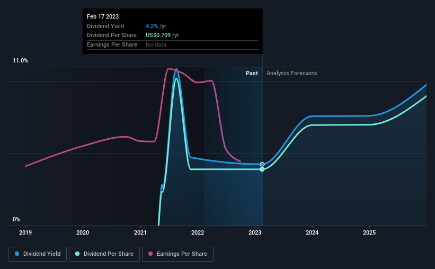This screenshot has height=269, width=435.
Task: Click the Feb 17 2023 tooltip date
Action: (103, 16)
